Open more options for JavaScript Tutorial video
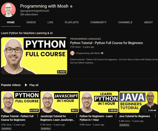The image size is (158, 131). click(x=77, y=116)
